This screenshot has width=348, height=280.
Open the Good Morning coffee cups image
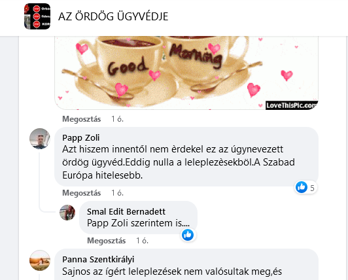[x=186, y=73]
